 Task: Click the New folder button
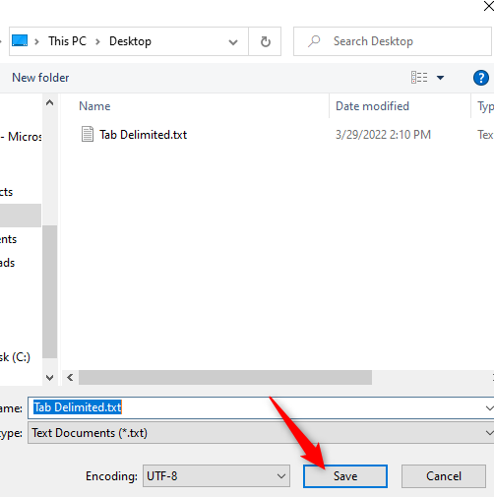40,78
